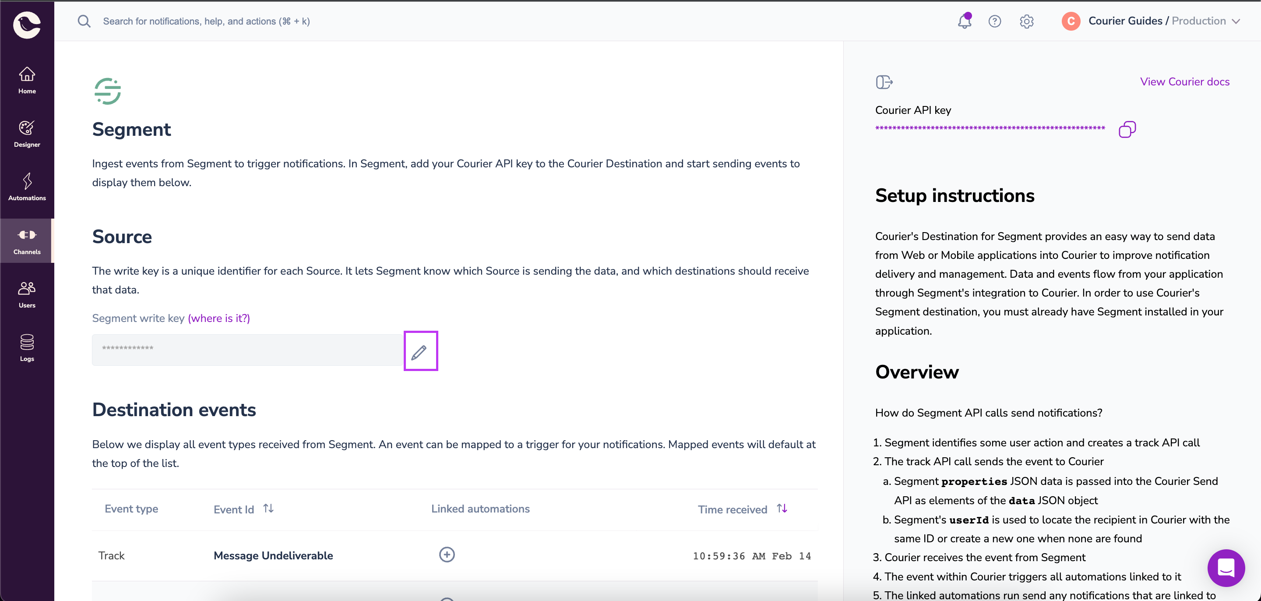Screen dimensions: 1261x601
Task: Open Logs in the sidebar
Action: click(x=27, y=348)
